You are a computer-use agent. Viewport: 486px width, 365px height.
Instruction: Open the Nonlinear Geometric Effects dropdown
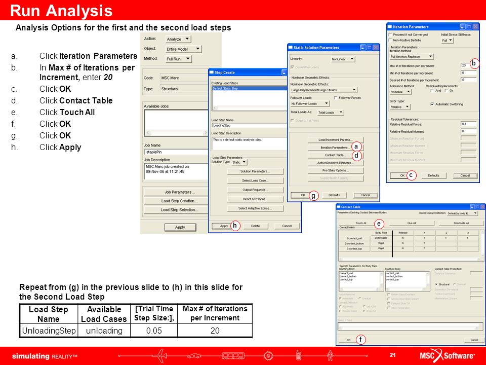point(323,90)
